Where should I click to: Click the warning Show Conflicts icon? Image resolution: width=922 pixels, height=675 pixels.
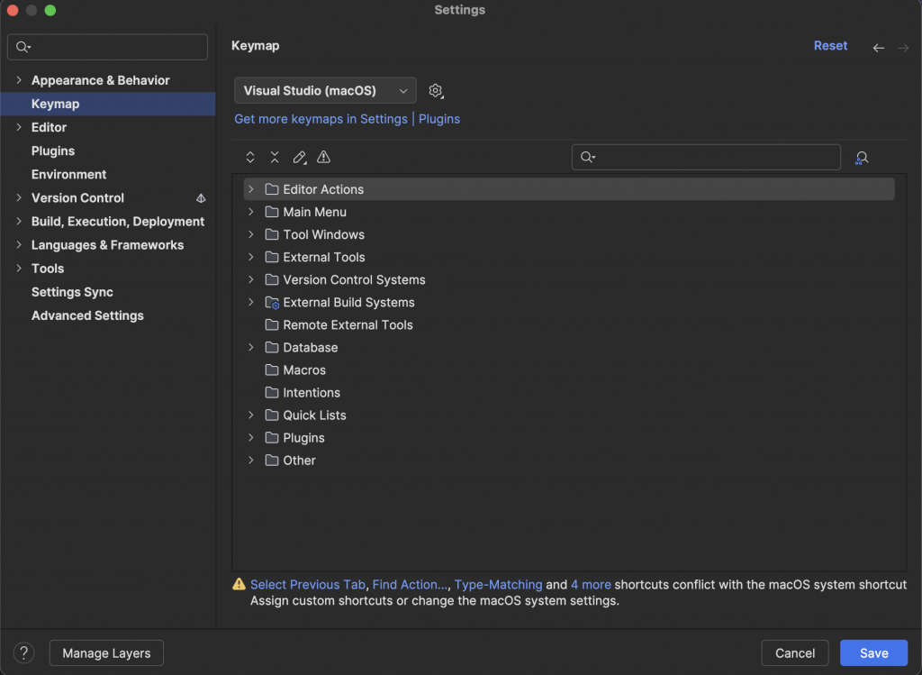323,158
